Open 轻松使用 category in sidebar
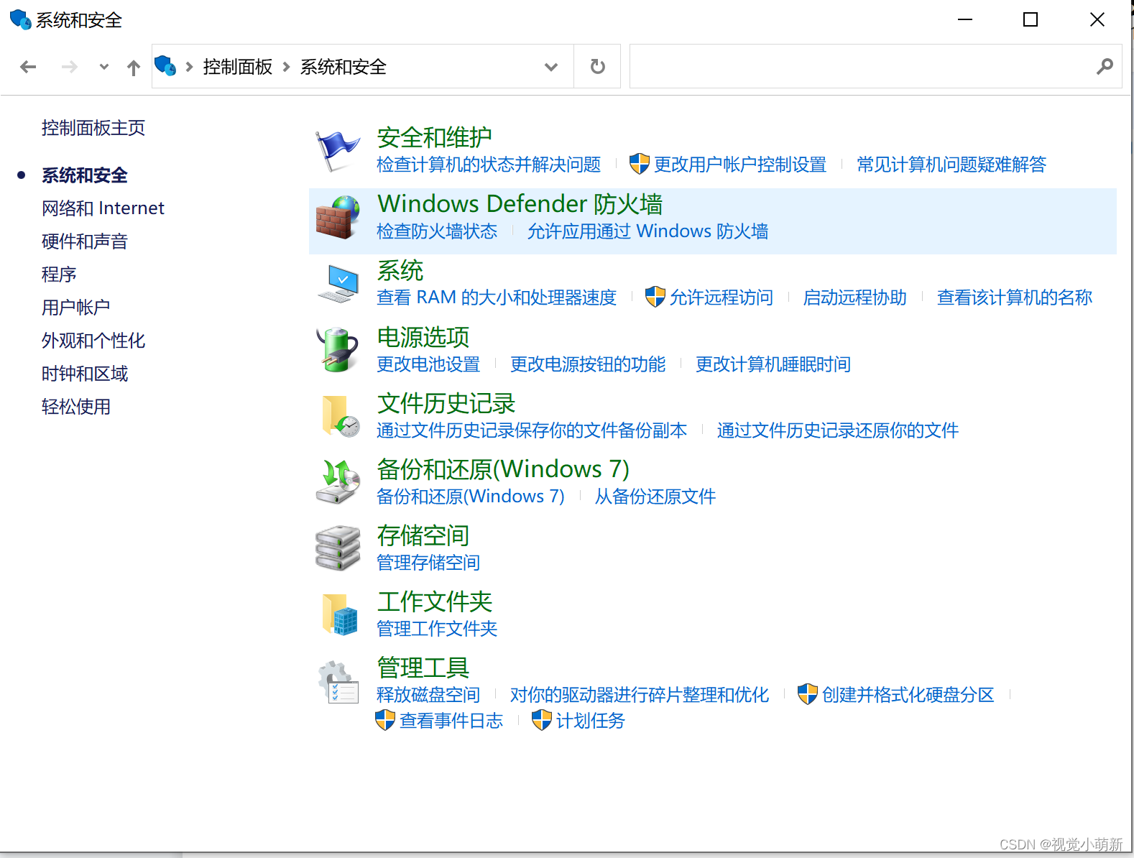 76,407
